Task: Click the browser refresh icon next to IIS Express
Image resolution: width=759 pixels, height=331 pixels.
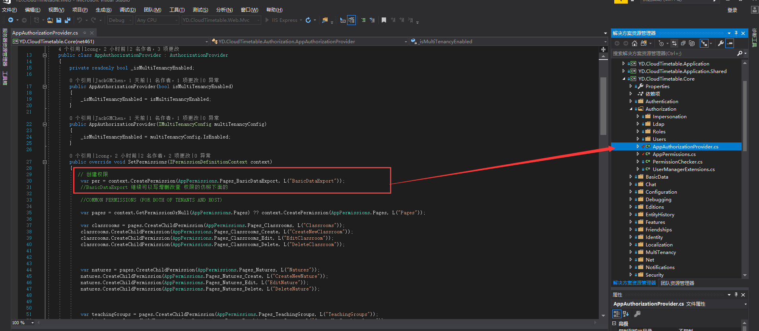Action: 308,20
